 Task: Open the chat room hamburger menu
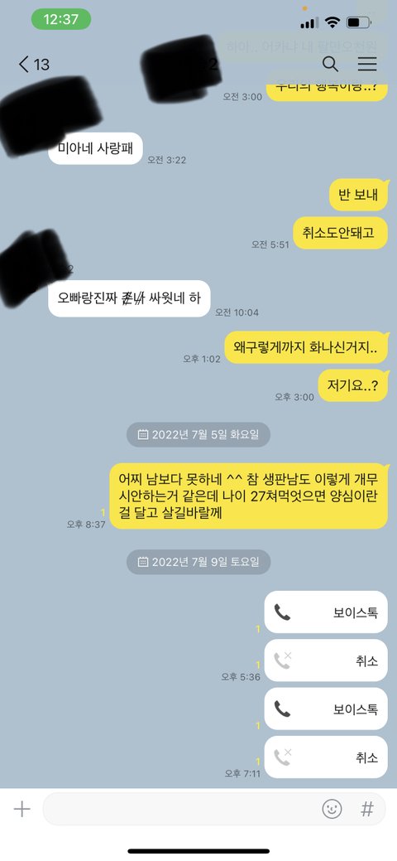point(367,64)
